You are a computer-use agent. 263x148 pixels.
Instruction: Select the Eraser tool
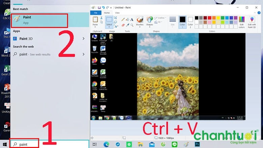[x=123, y=25]
